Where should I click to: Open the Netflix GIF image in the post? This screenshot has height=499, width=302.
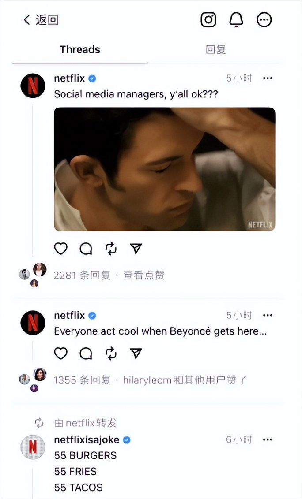coord(165,169)
